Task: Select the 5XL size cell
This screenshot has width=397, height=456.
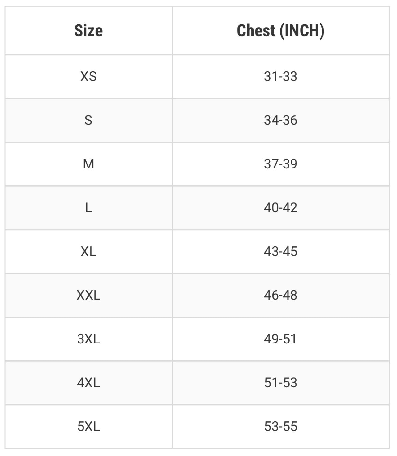Action: [x=88, y=427]
